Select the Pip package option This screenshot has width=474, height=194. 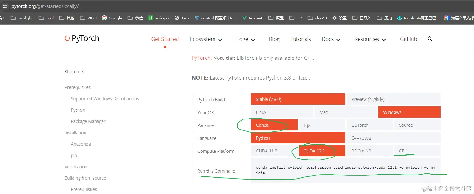(322, 125)
